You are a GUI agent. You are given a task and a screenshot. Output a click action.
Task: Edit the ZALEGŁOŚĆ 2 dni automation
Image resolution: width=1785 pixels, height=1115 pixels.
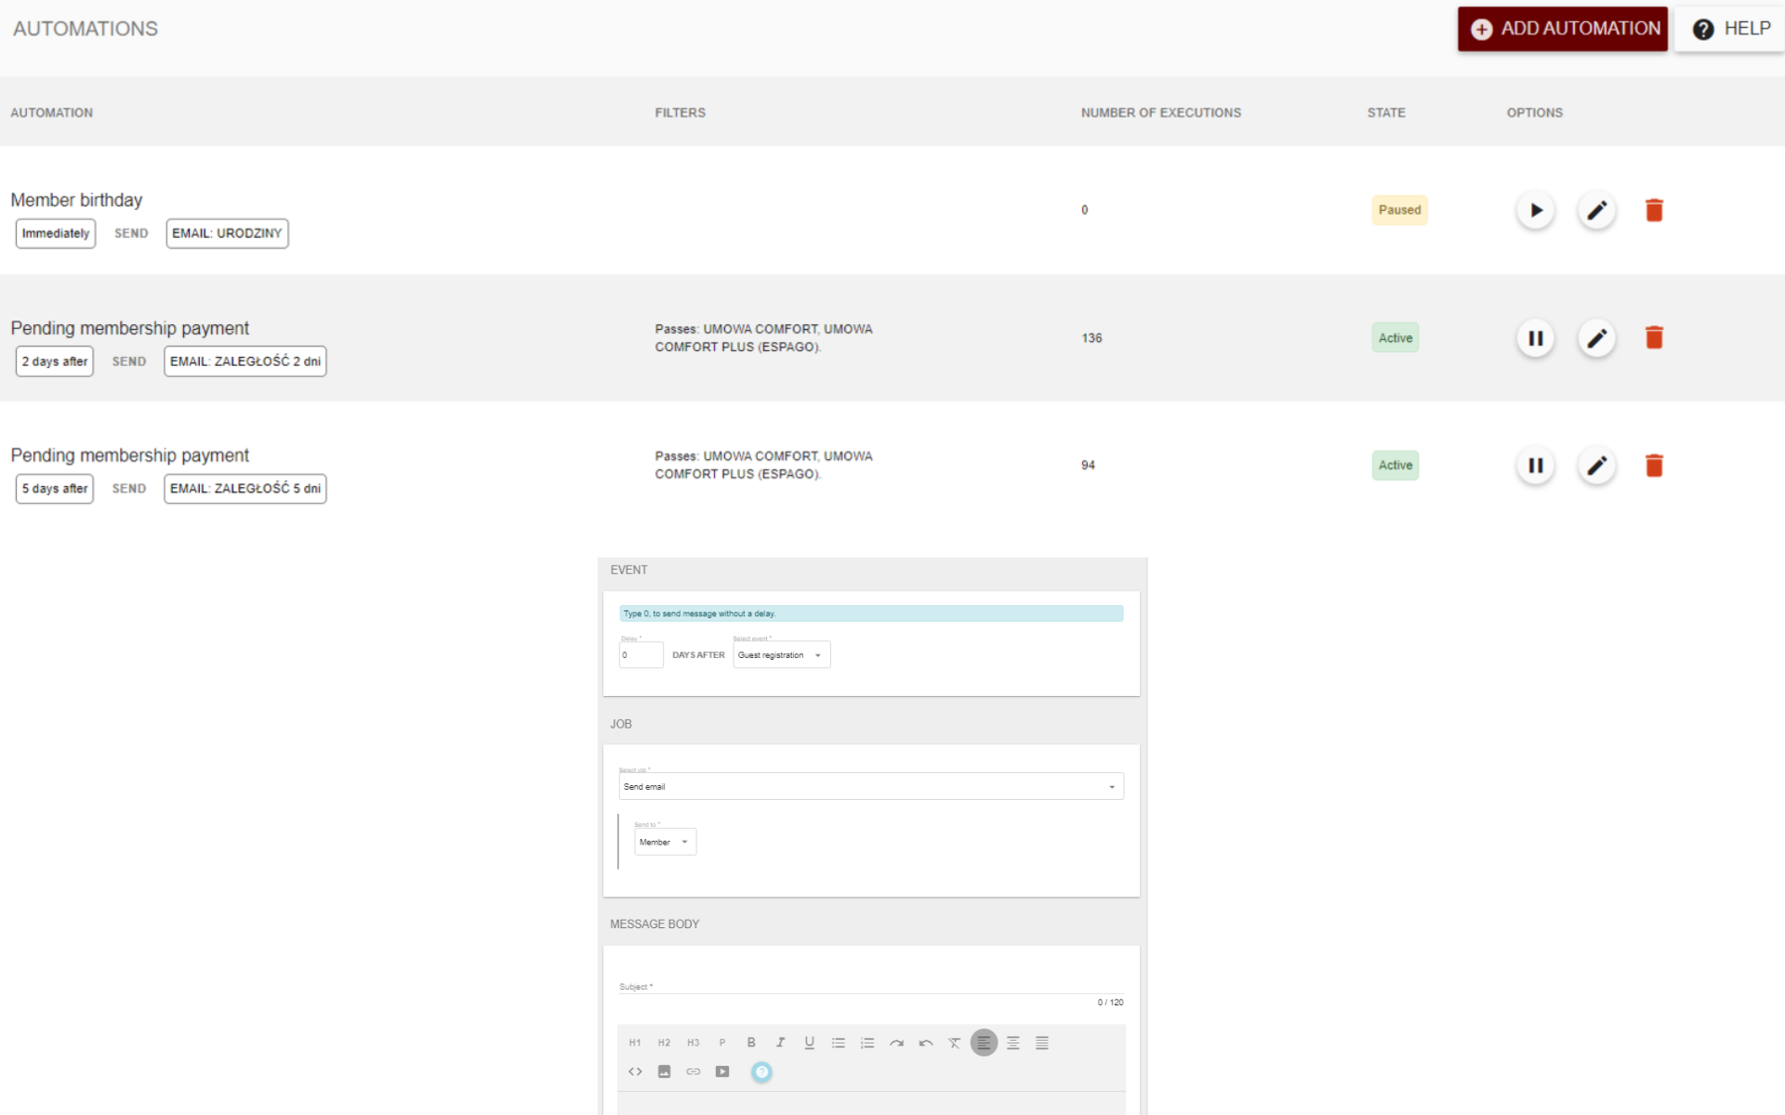click(x=1596, y=338)
